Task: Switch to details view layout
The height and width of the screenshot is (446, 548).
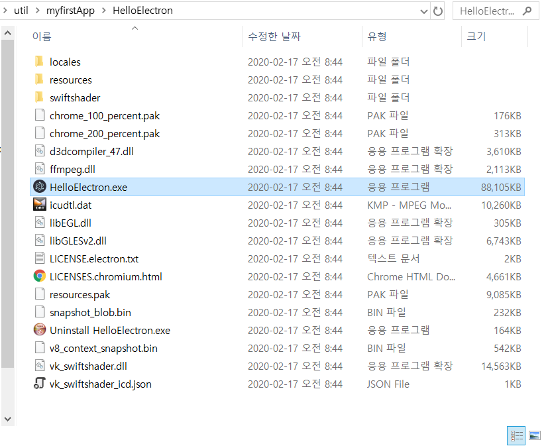Action: tap(517, 435)
